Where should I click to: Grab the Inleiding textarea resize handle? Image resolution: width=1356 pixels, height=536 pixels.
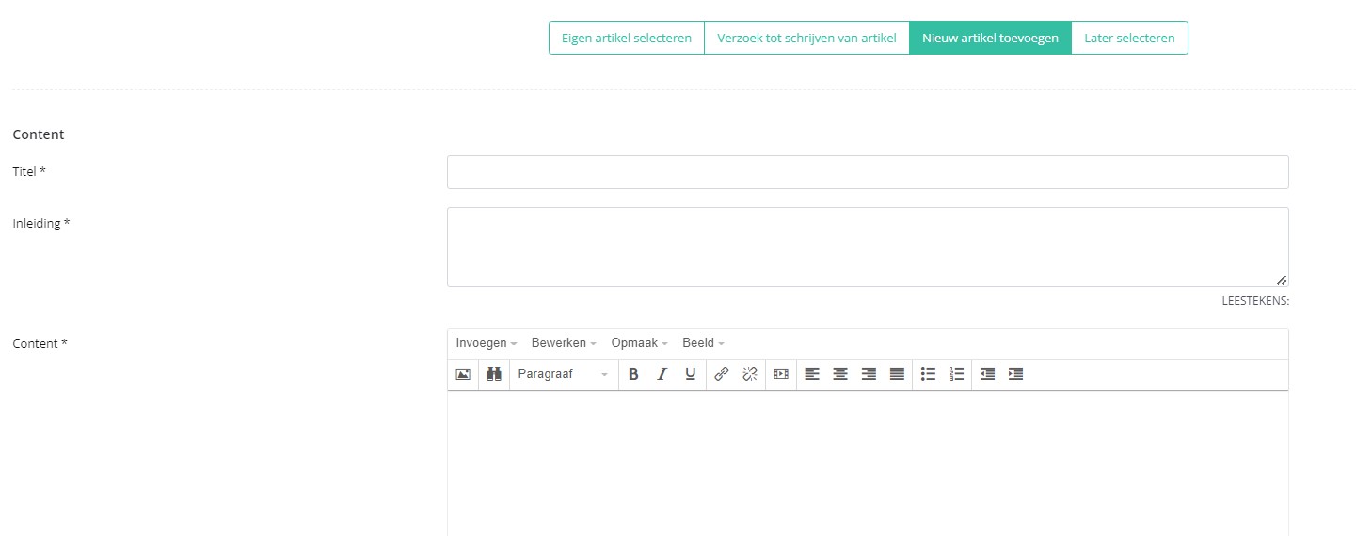(1282, 279)
